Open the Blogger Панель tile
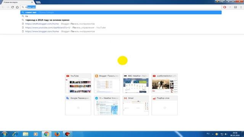The width and height of the screenshot is (244, 137). (107, 83)
